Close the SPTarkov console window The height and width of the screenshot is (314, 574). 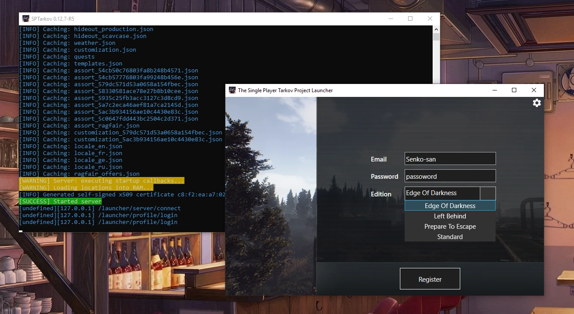click(430, 19)
